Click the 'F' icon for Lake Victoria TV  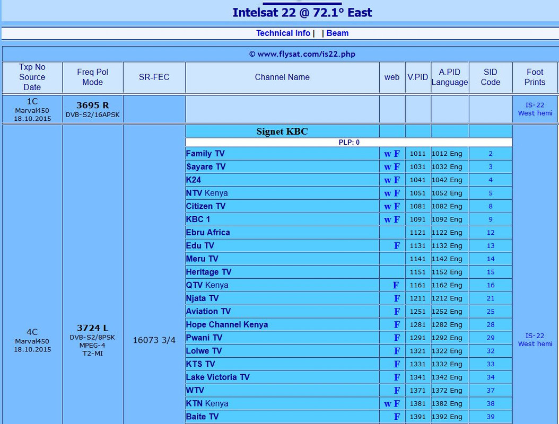coord(397,378)
